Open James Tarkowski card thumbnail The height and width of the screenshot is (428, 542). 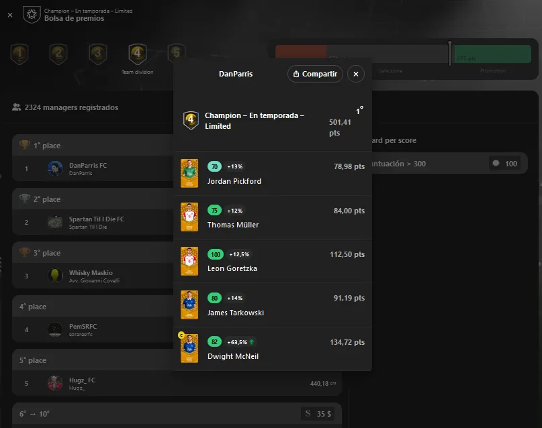(x=189, y=305)
